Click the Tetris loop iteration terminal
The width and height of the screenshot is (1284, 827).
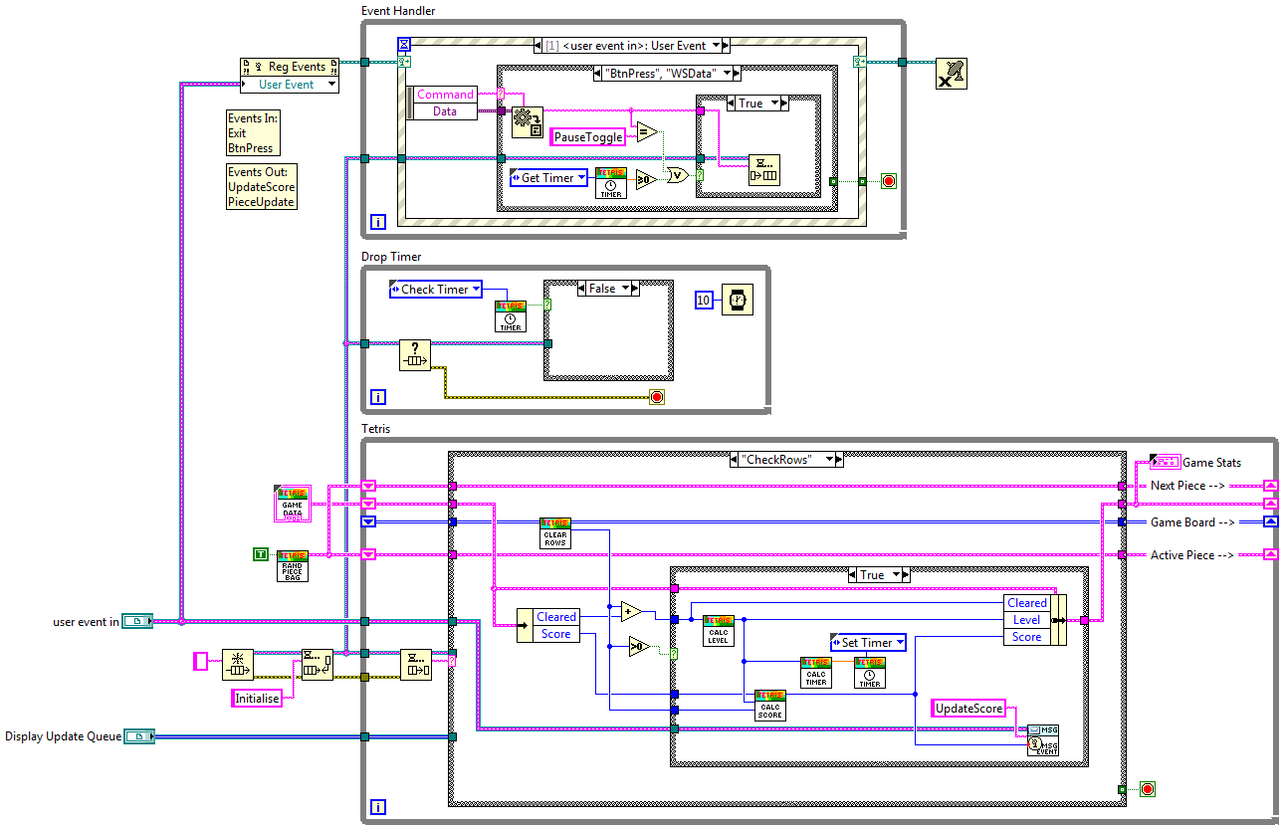coord(377,807)
